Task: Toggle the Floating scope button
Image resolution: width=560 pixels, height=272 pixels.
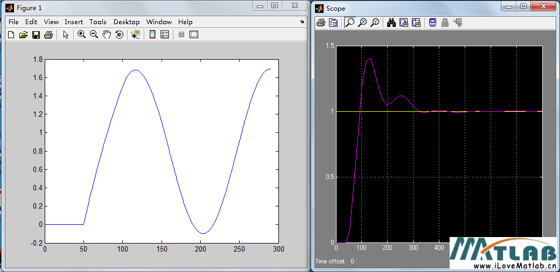Action: 432,23
